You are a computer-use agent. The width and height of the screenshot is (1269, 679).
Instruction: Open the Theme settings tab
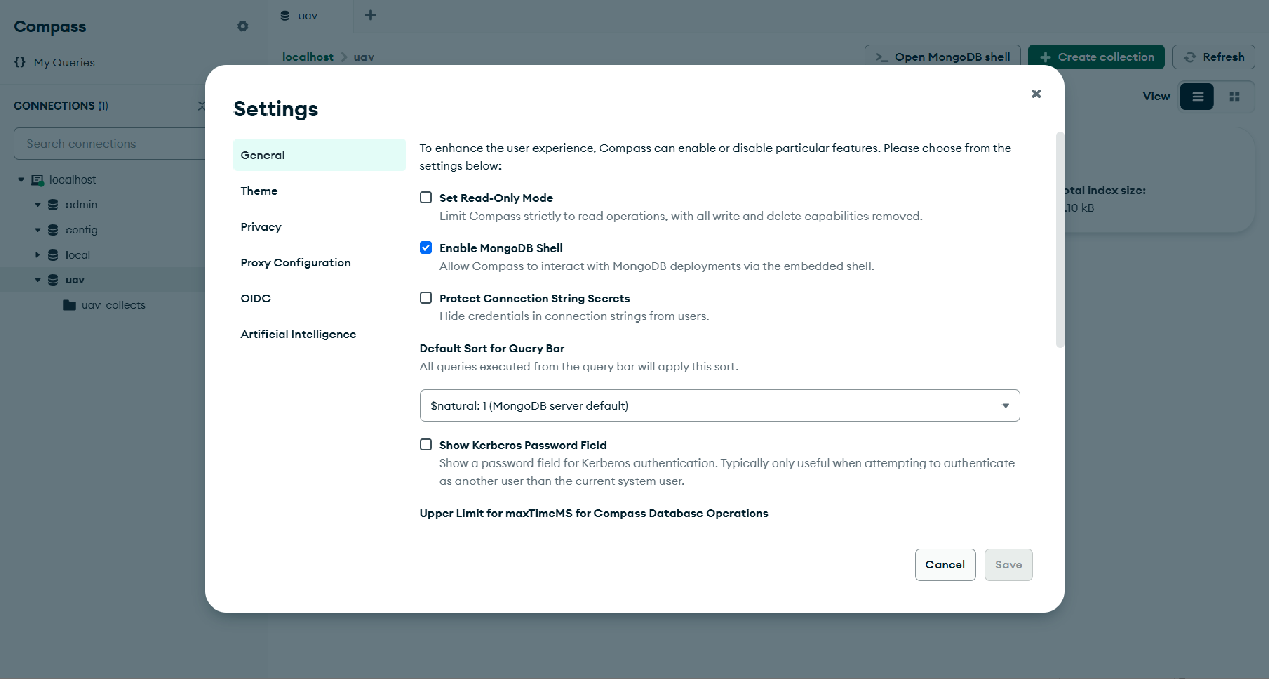click(x=319, y=191)
